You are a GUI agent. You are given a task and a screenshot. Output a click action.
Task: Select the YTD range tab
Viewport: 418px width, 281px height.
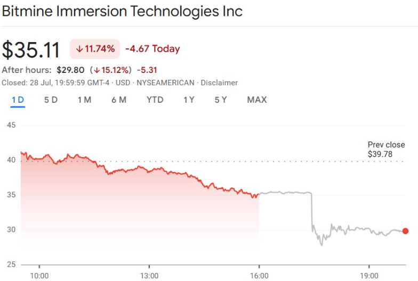155,100
